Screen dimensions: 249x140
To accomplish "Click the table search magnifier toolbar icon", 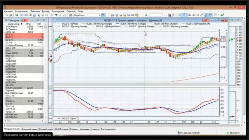I will tap(38, 15).
